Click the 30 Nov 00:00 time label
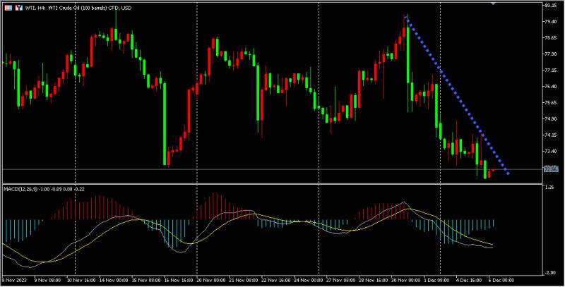This screenshot has width=565, height=287. [x=406, y=280]
